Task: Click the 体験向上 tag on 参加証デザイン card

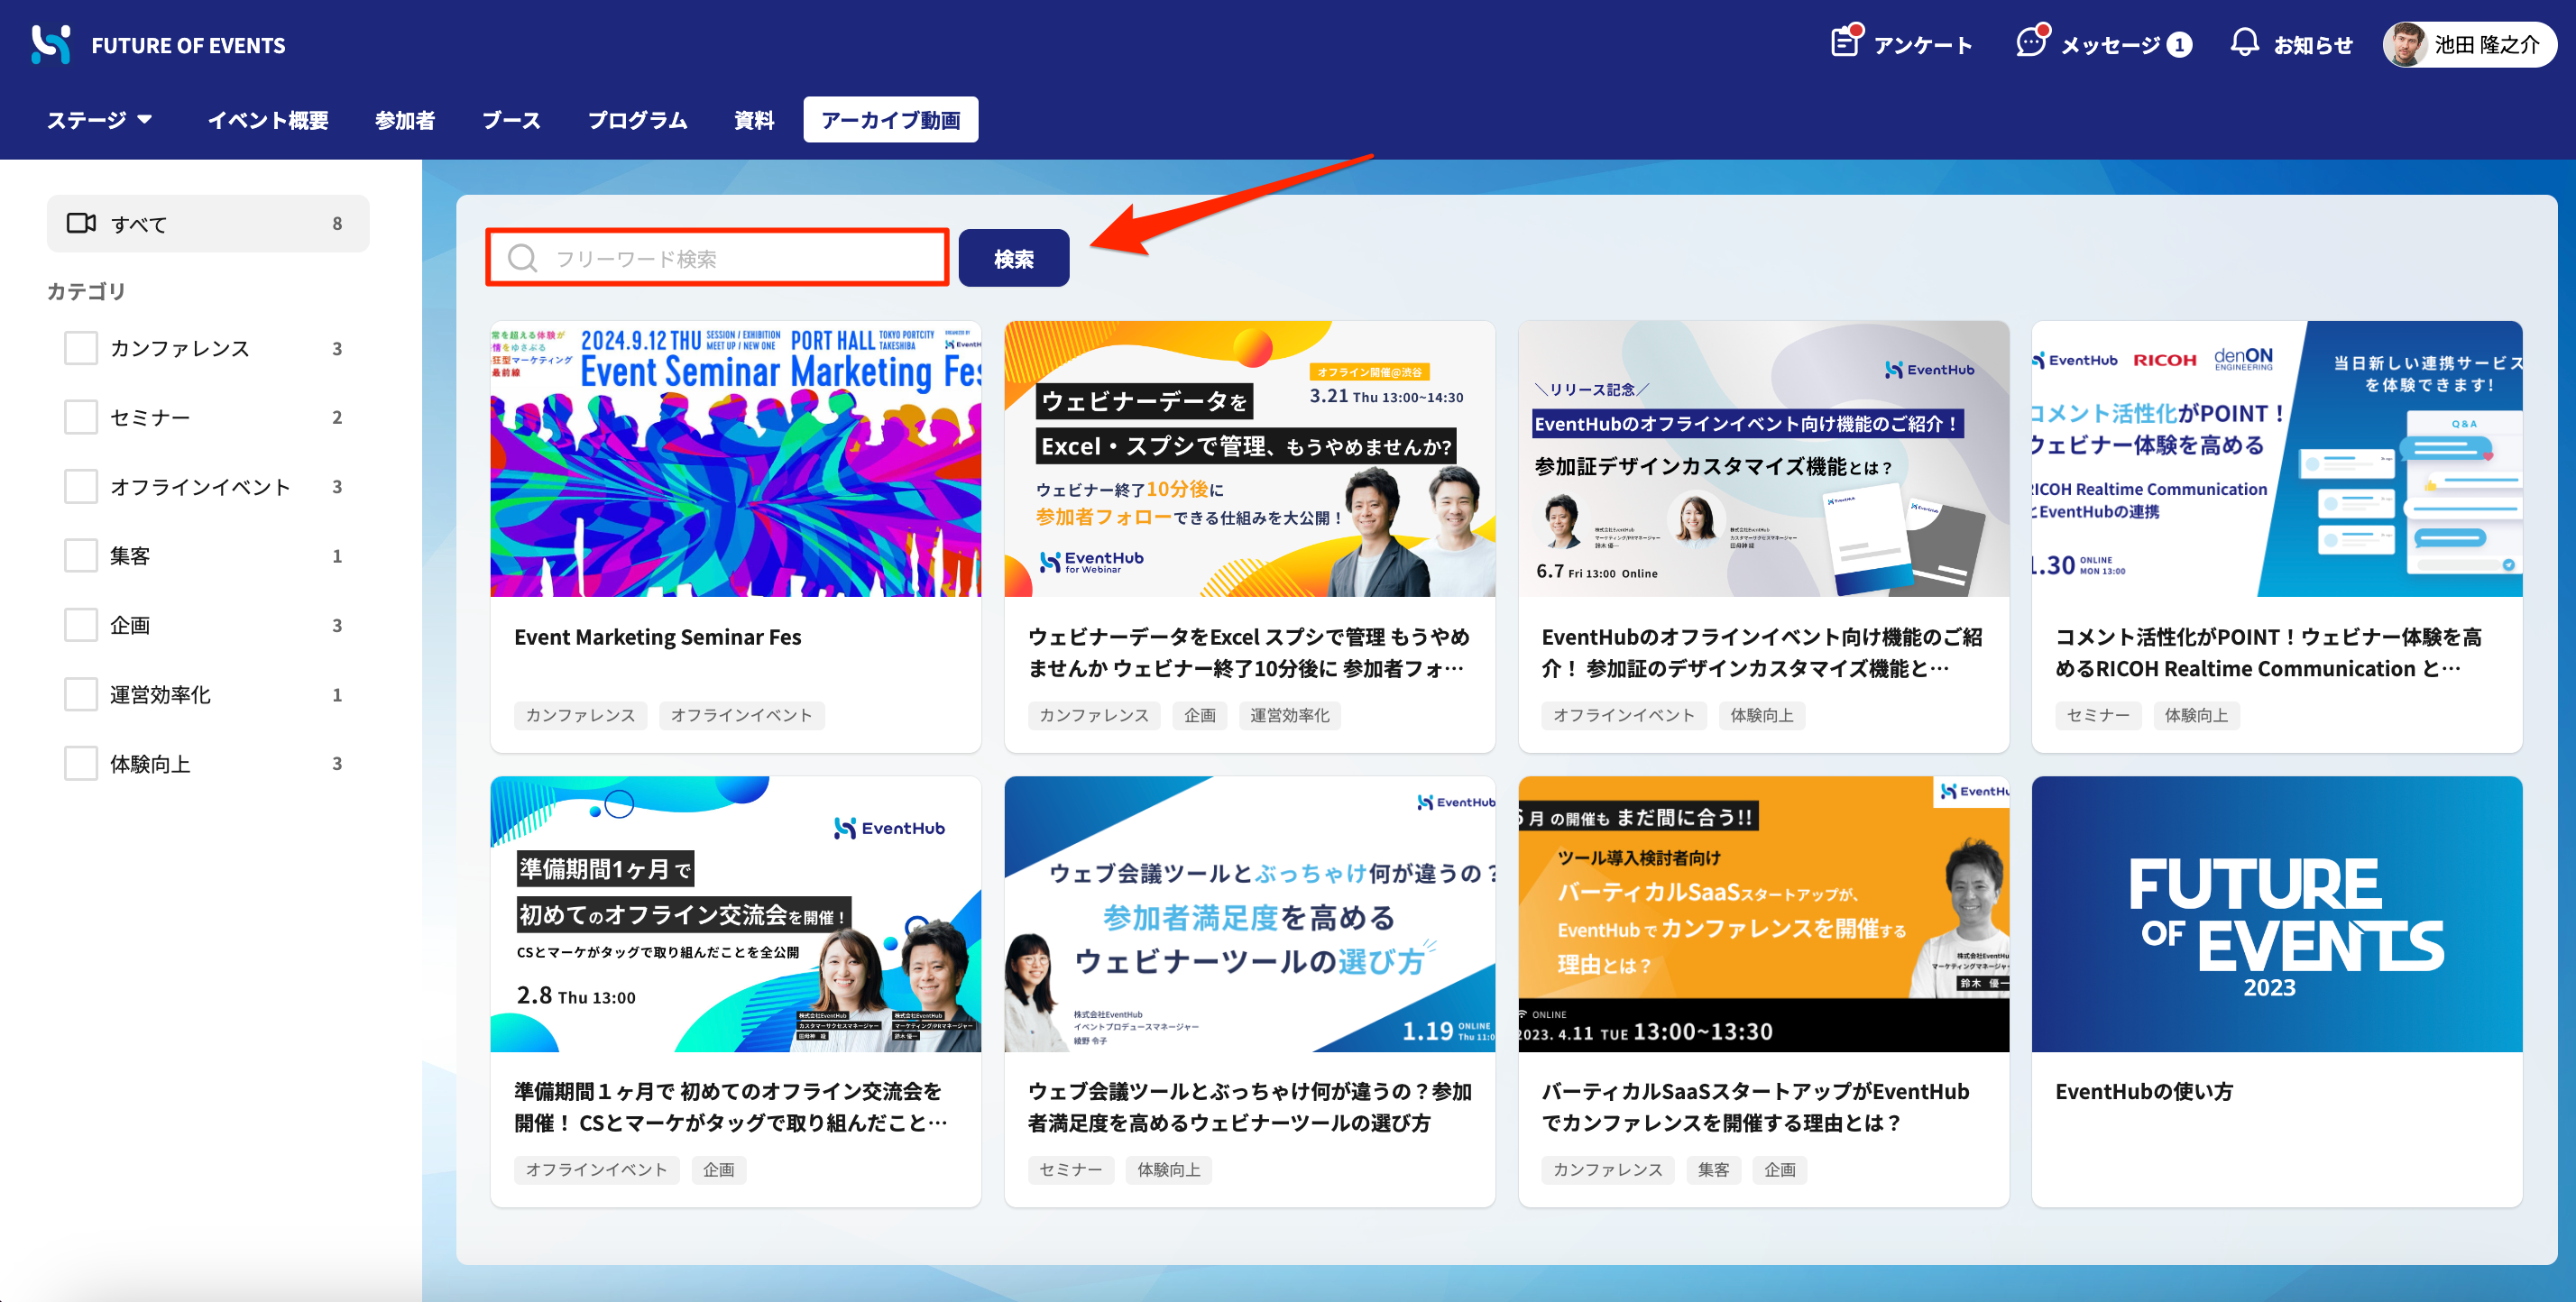Action: click(x=1761, y=715)
